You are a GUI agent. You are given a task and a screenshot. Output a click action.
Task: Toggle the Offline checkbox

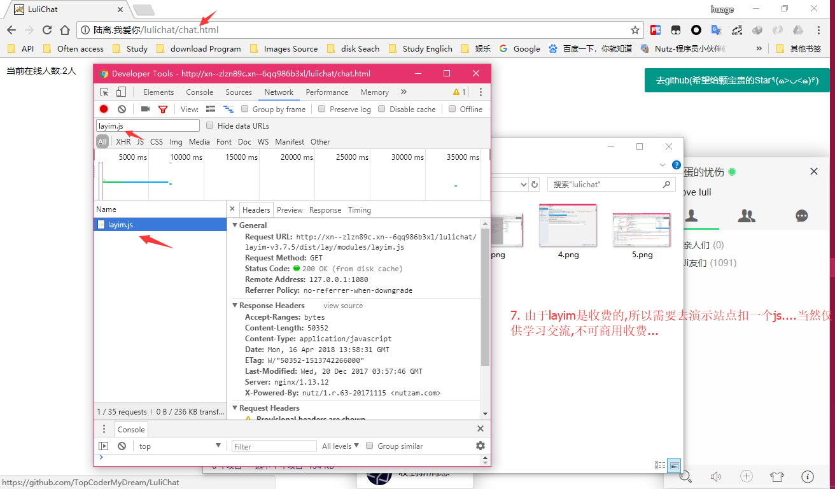(452, 109)
